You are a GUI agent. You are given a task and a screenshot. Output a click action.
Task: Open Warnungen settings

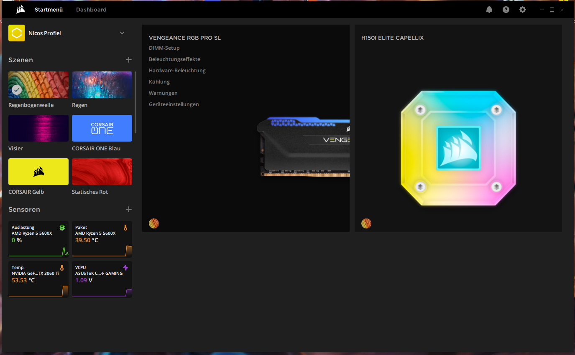(163, 93)
